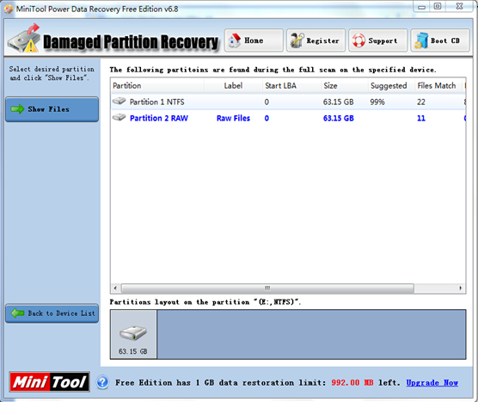Click the Boot CD button

[x=440, y=40]
